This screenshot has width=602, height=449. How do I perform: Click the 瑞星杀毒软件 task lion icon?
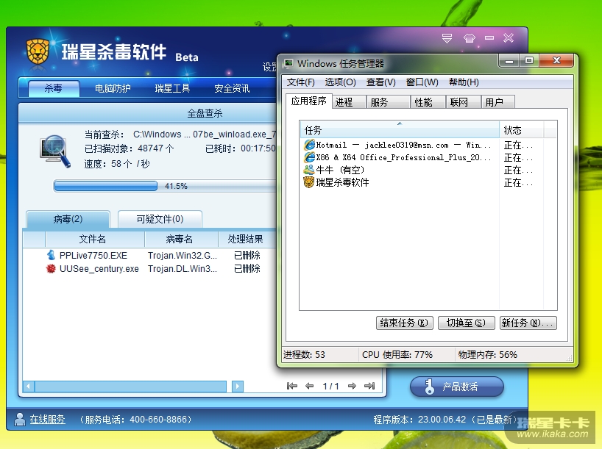point(309,182)
